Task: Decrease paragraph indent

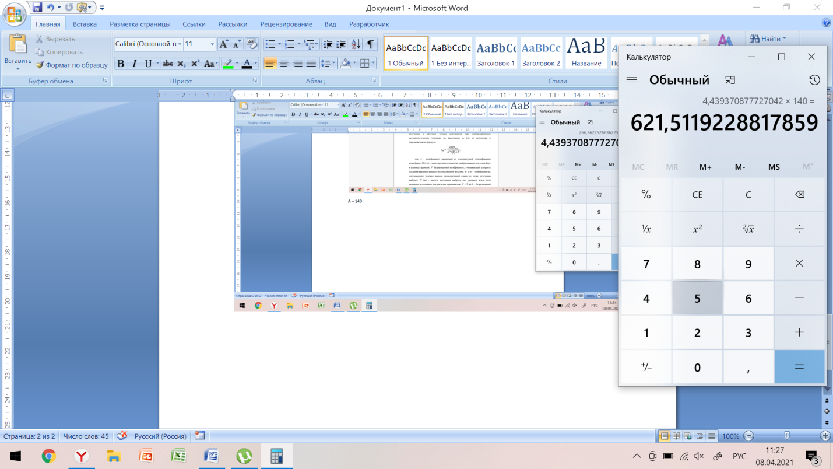Action: (x=328, y=44)
